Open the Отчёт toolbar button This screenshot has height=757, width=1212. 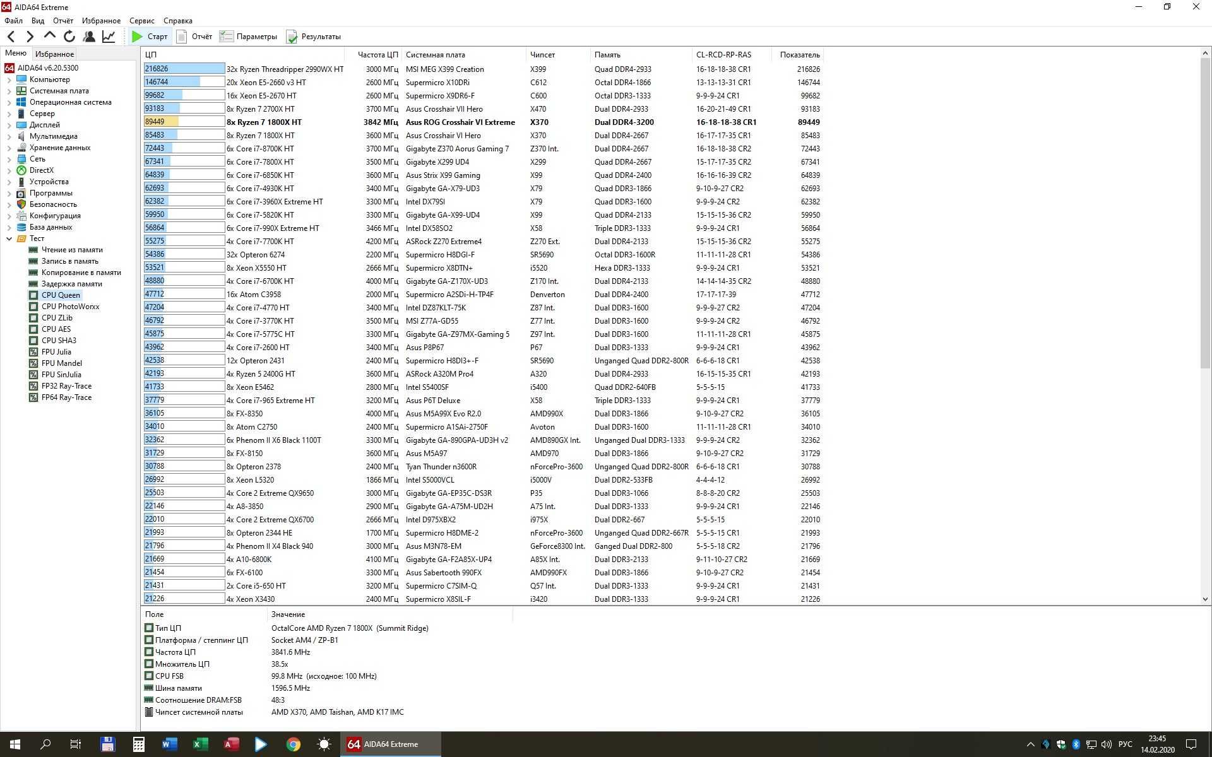[194, 37]
